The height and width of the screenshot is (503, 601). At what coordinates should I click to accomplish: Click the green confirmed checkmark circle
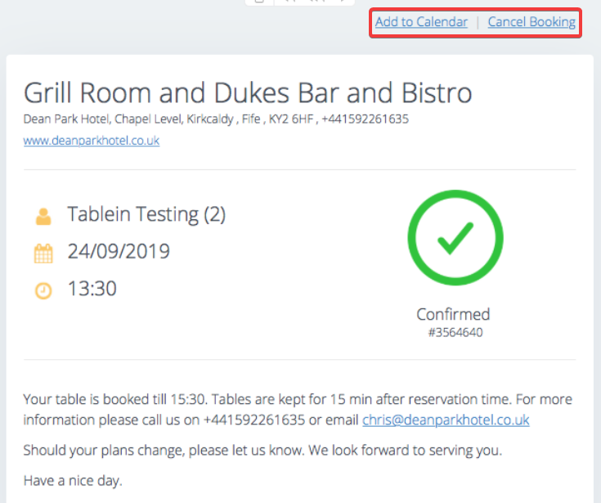455,238
